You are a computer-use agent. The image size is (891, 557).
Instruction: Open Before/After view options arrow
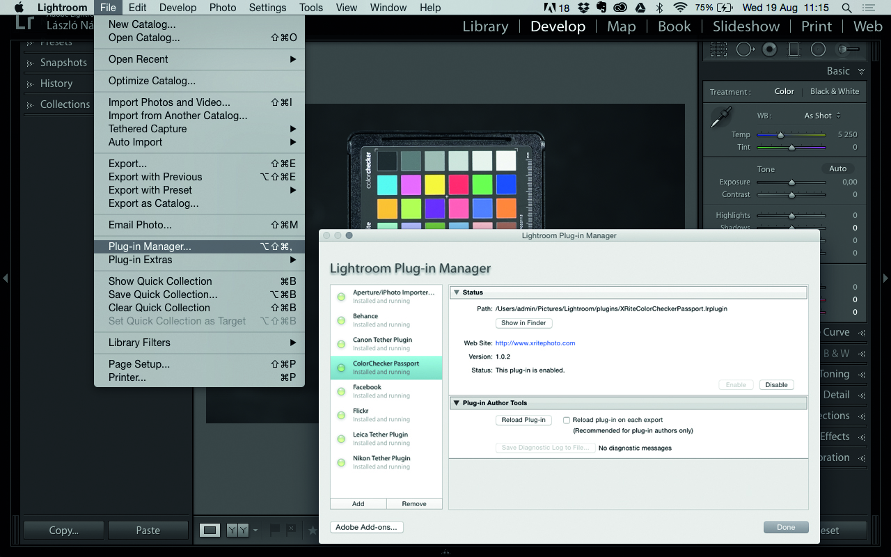tap(255, 531)
